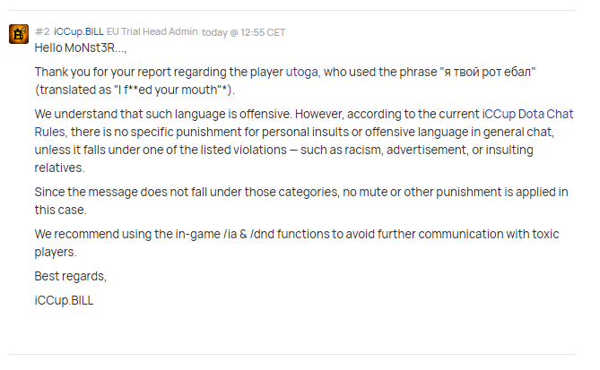
Task: Click the "this case." text line
Action: [60, 210]
